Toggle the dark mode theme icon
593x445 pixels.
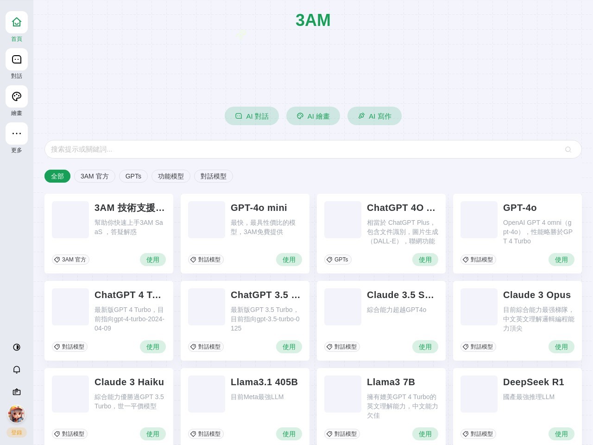(x=17, y=347)
